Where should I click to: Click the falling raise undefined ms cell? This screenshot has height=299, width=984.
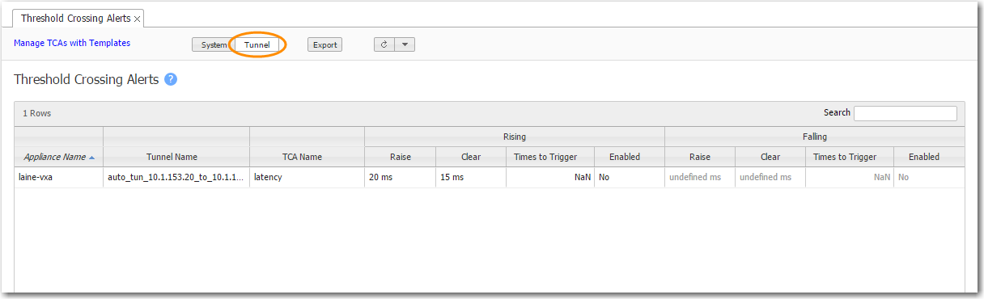pos(700,177)
